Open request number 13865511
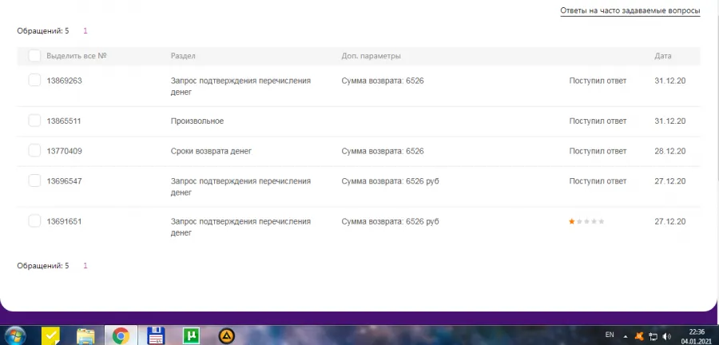Screen dimensions: 719x345 [64, 121]
